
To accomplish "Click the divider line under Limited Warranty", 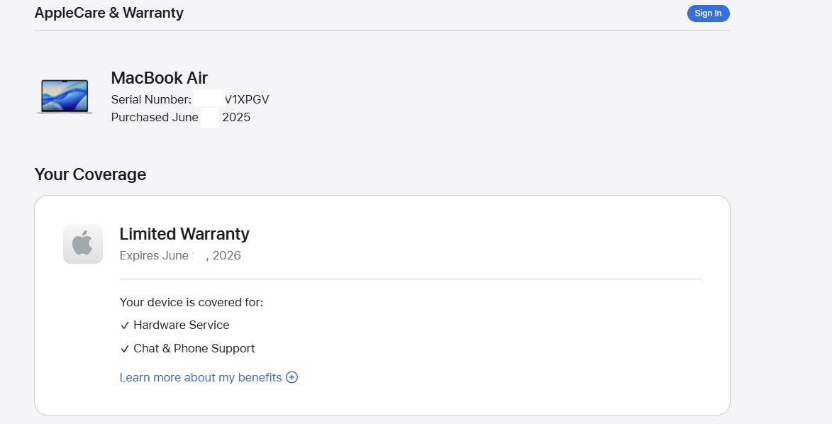I will point(410,279).
